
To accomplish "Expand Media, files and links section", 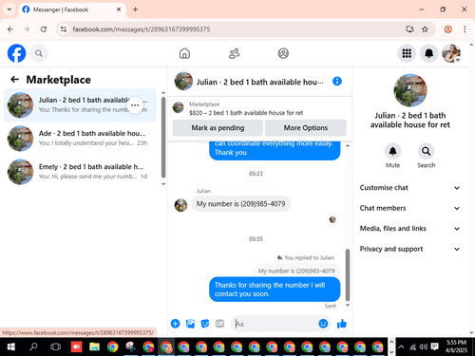I will point(409,229).
